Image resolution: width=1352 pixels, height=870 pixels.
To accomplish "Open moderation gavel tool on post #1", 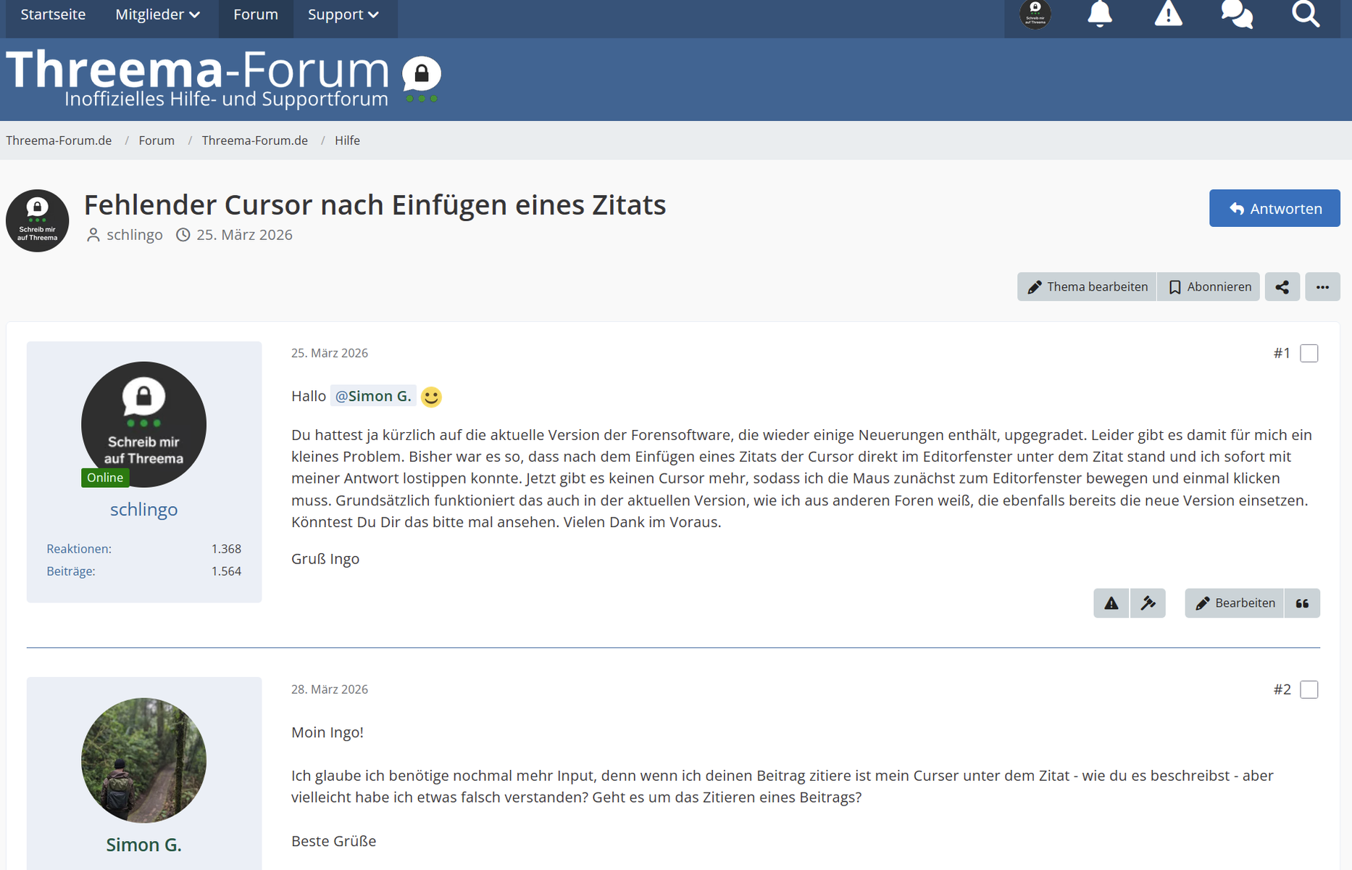I will pos(1148,603).
